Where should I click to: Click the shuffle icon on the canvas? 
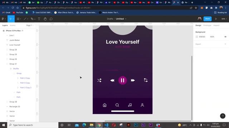point(99,80)
